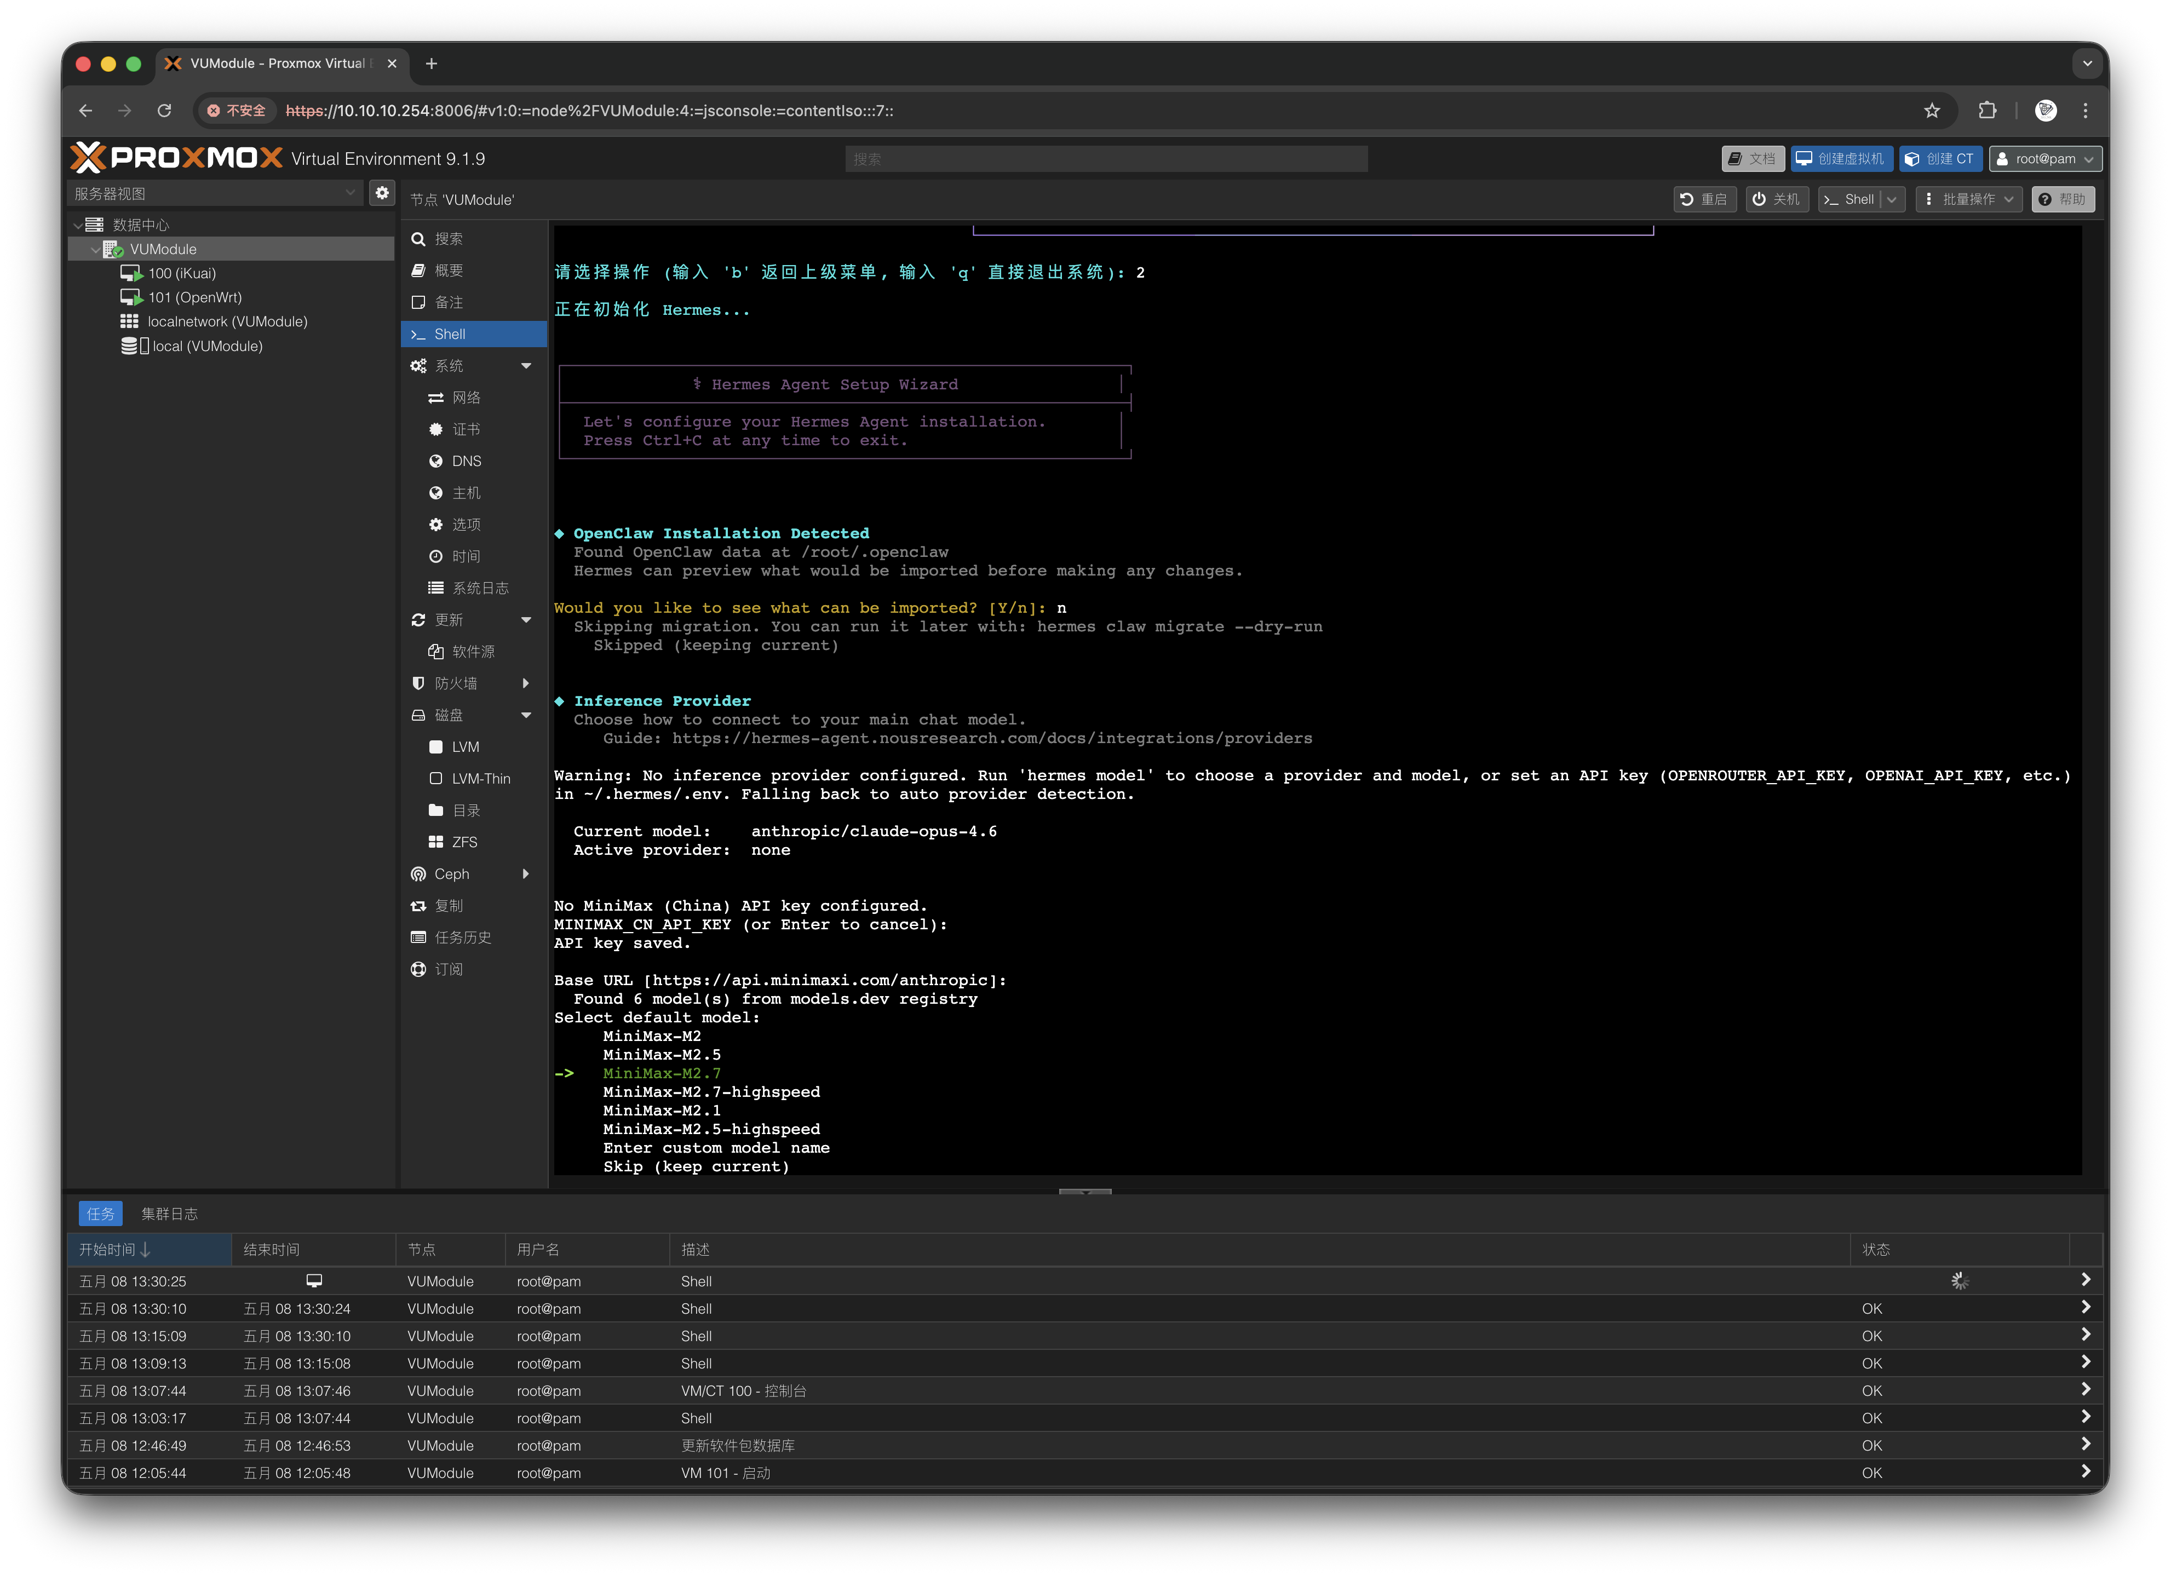Click the gear icon beside server view selector
Screen dimensions: 2171x1576
(382, 193)
